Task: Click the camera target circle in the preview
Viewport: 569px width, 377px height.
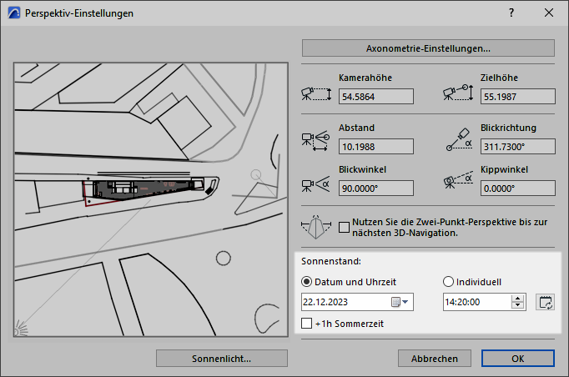Action: point(256,174)
